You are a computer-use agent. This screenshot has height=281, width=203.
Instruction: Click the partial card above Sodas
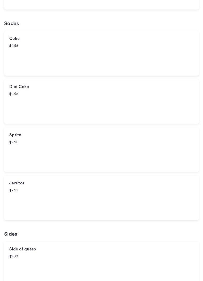[101, 4]
